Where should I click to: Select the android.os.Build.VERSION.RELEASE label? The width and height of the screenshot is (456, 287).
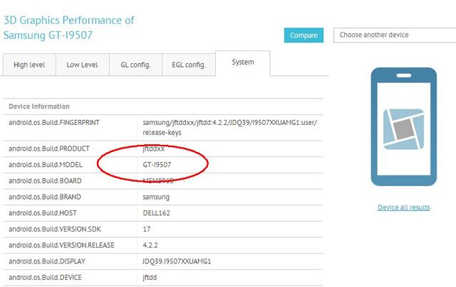[x=61, y=245]
